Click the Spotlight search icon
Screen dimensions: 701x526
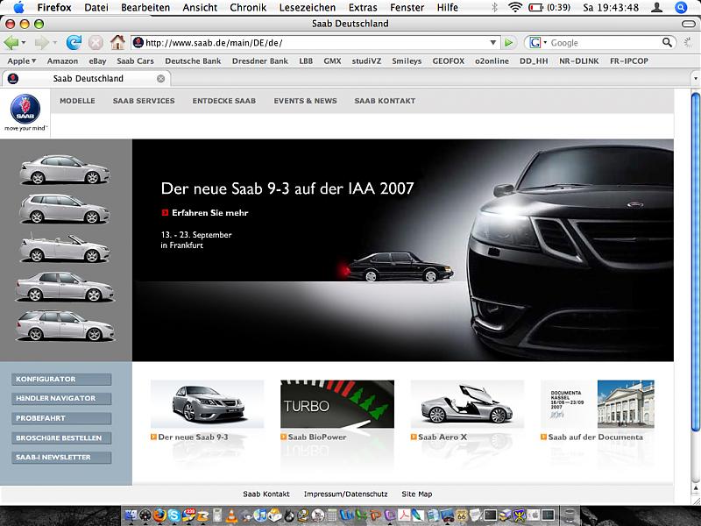point(681,7)
